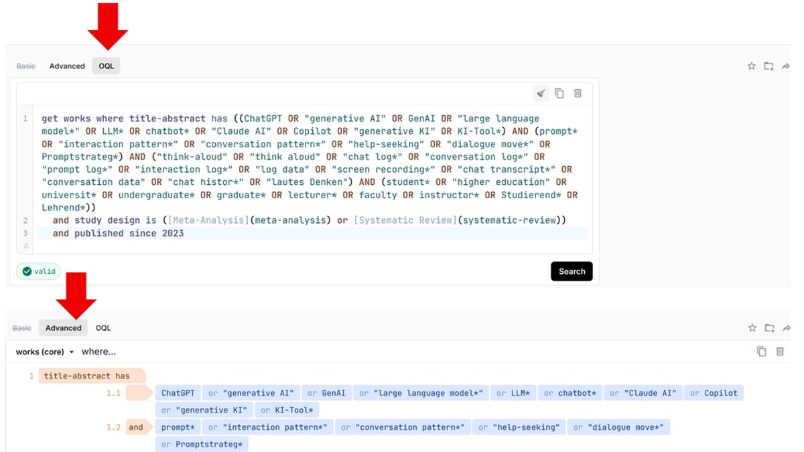The image size is (804, 452).
Task: Open the OQL tab in the lower panel
Action: 103,328
